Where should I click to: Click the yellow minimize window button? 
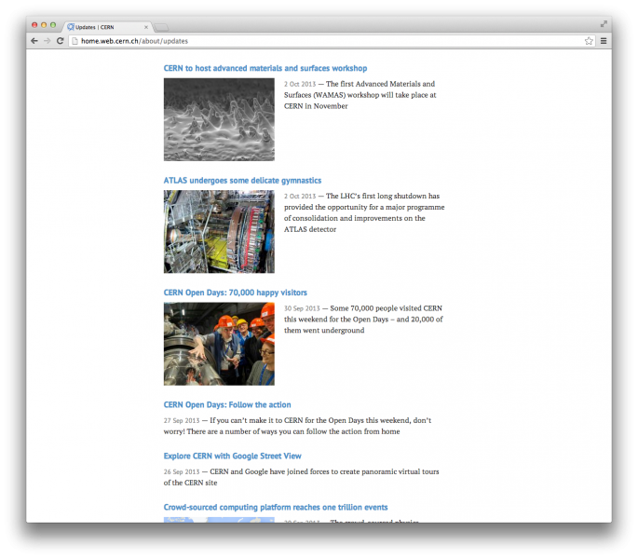[x=44, y=25]
